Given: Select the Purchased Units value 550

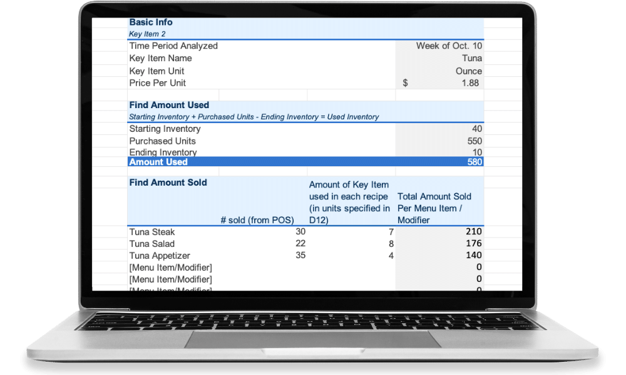Looking at the screenshot, I should point(475,141).
